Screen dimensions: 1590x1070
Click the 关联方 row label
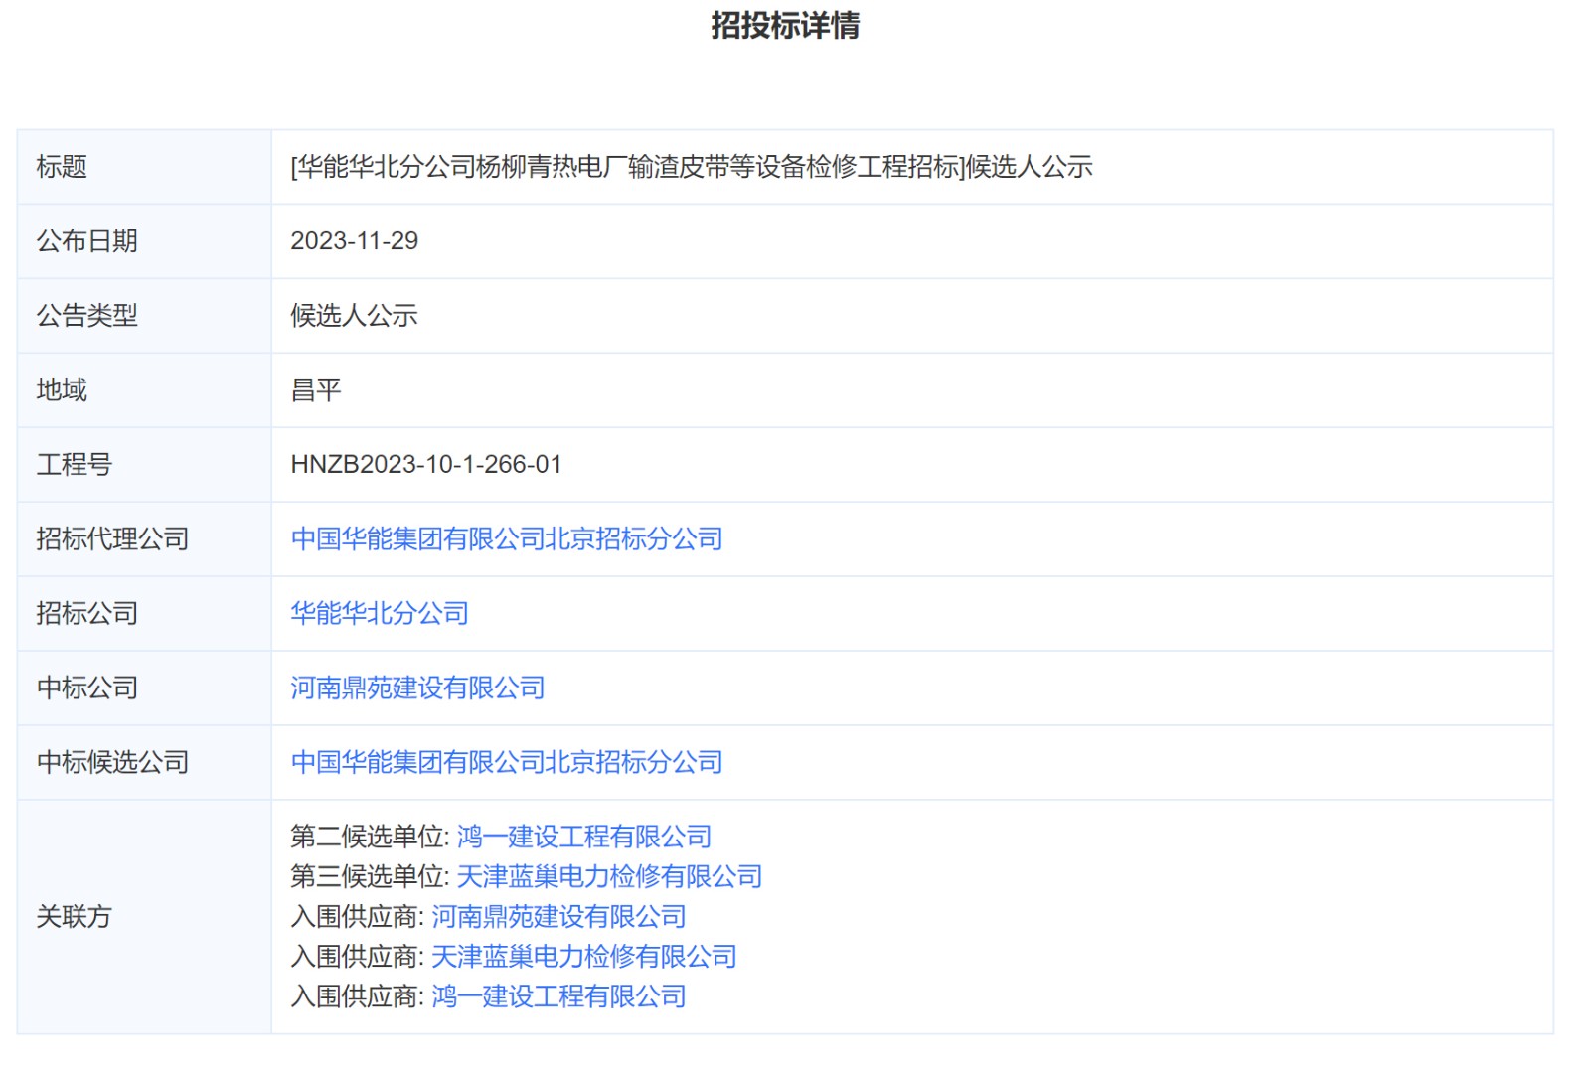coord(74,916)
